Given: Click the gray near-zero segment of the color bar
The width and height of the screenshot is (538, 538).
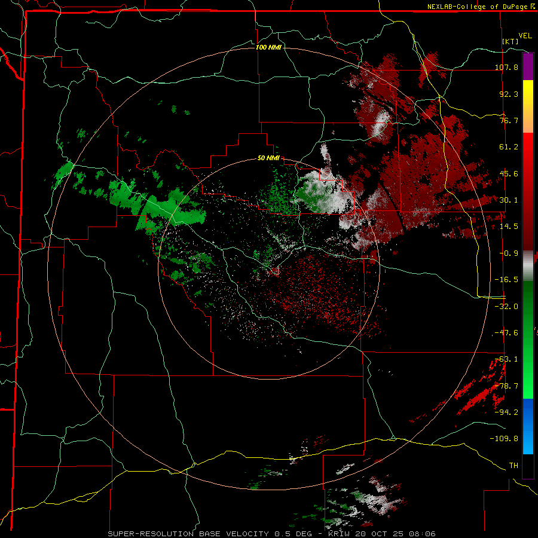Looking at the screenshot, I should pos(528,266).
